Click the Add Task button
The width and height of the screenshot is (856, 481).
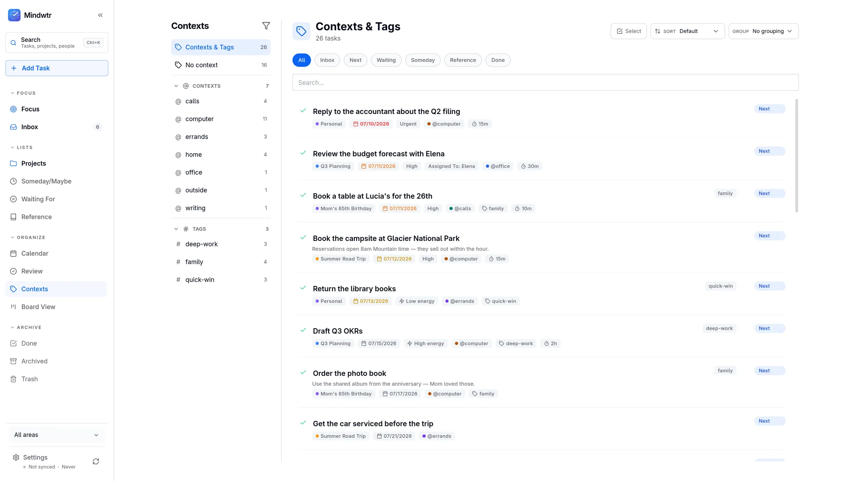57,68
